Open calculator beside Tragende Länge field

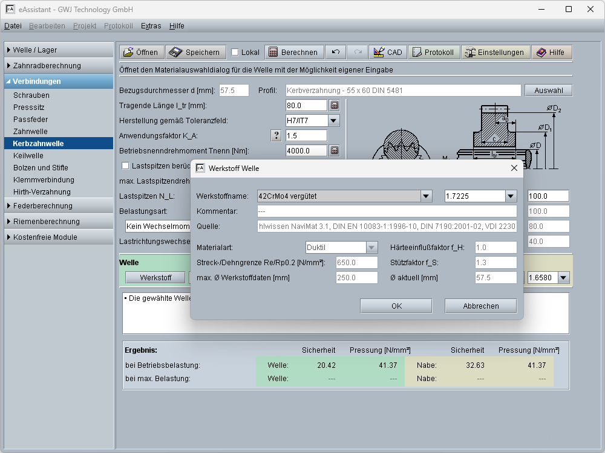(334, 105)
